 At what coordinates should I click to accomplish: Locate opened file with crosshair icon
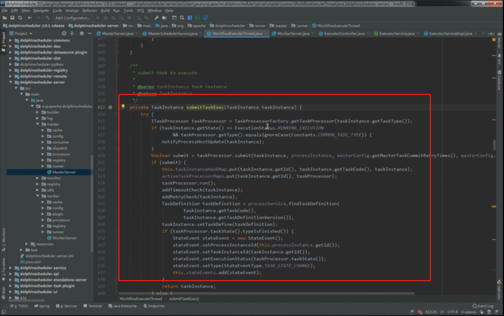[x=64, y=34]
